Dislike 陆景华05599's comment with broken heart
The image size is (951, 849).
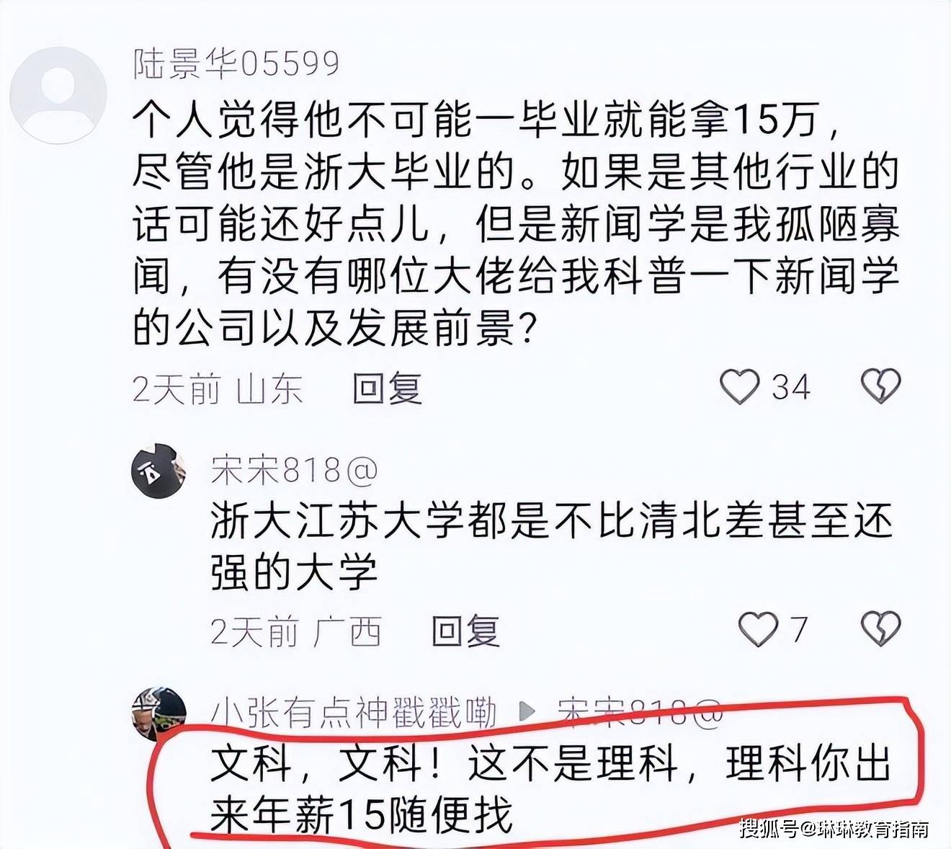tap(881, 386)
